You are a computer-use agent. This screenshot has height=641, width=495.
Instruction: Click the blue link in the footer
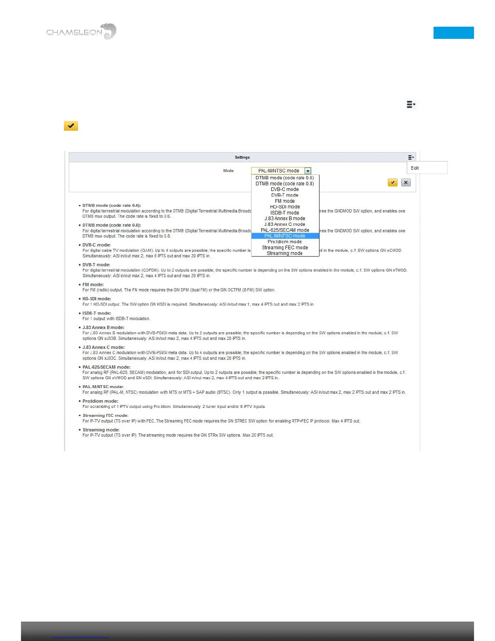click(x=80, y=637)
